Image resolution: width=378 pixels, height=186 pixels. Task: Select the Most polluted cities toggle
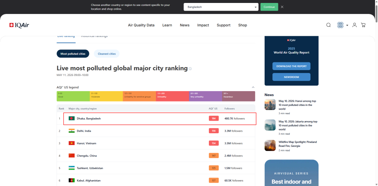(73, 54)
